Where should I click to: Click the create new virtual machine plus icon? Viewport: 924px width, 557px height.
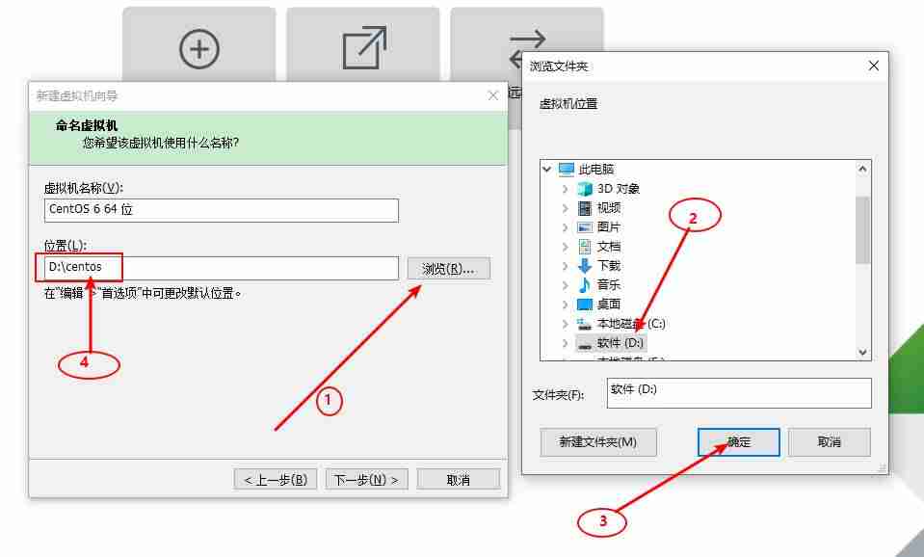tap(199, 49)
